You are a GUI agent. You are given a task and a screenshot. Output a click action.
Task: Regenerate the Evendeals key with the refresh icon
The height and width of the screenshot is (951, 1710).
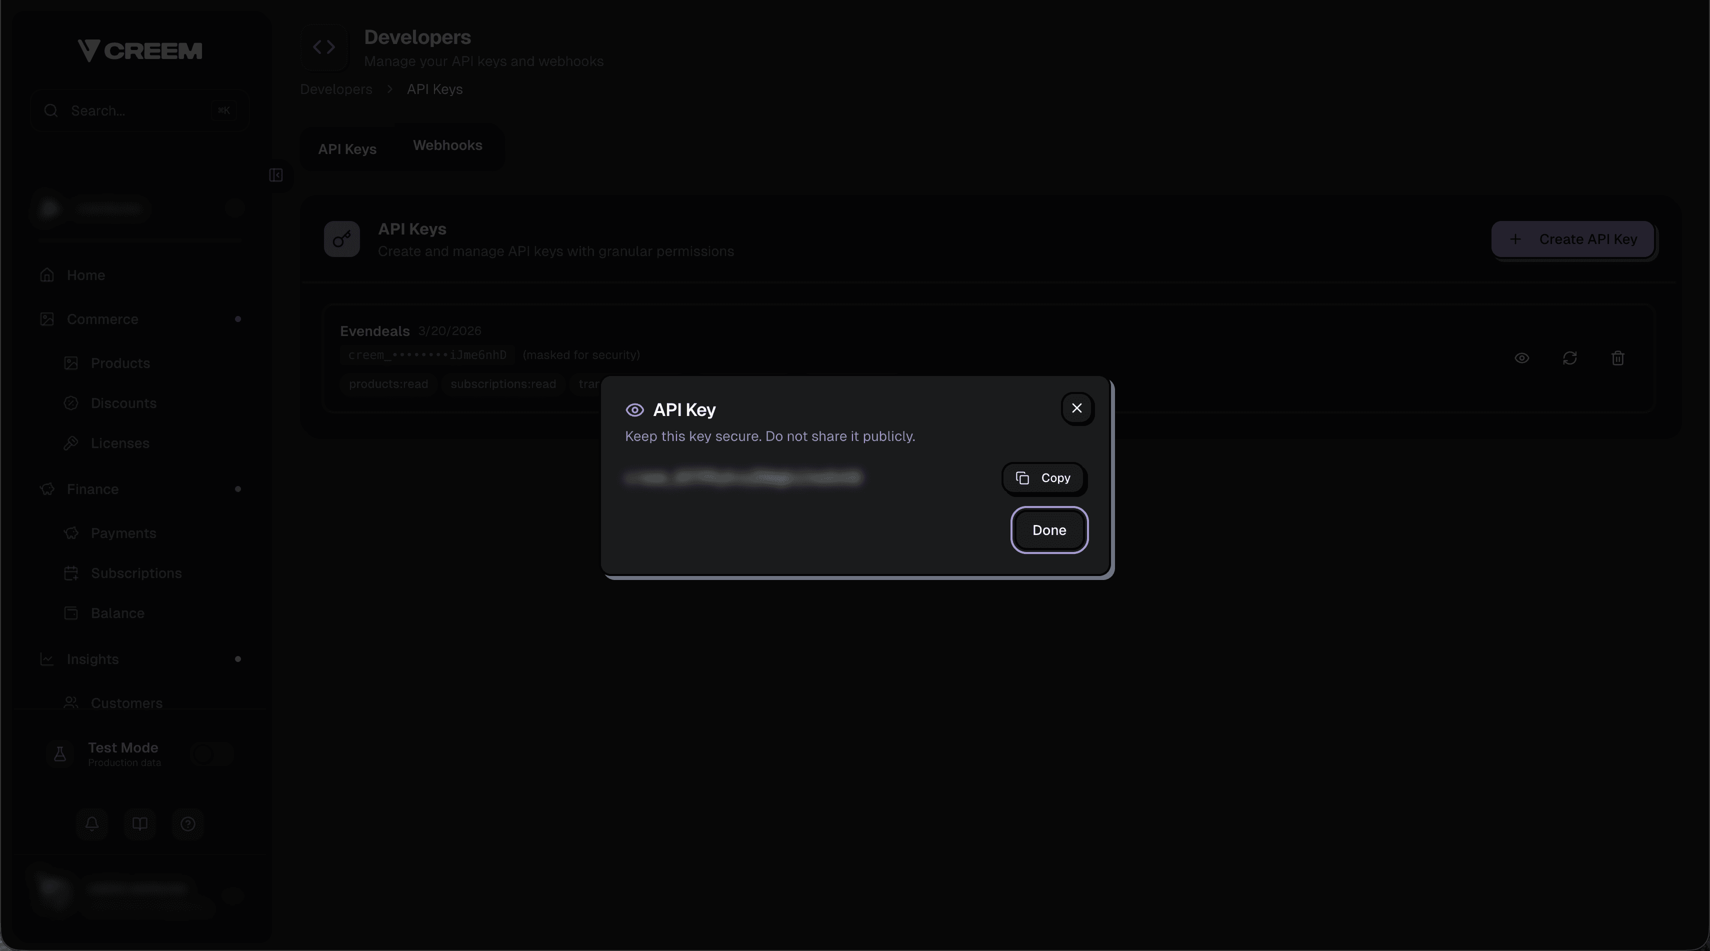pos(1570,358)
